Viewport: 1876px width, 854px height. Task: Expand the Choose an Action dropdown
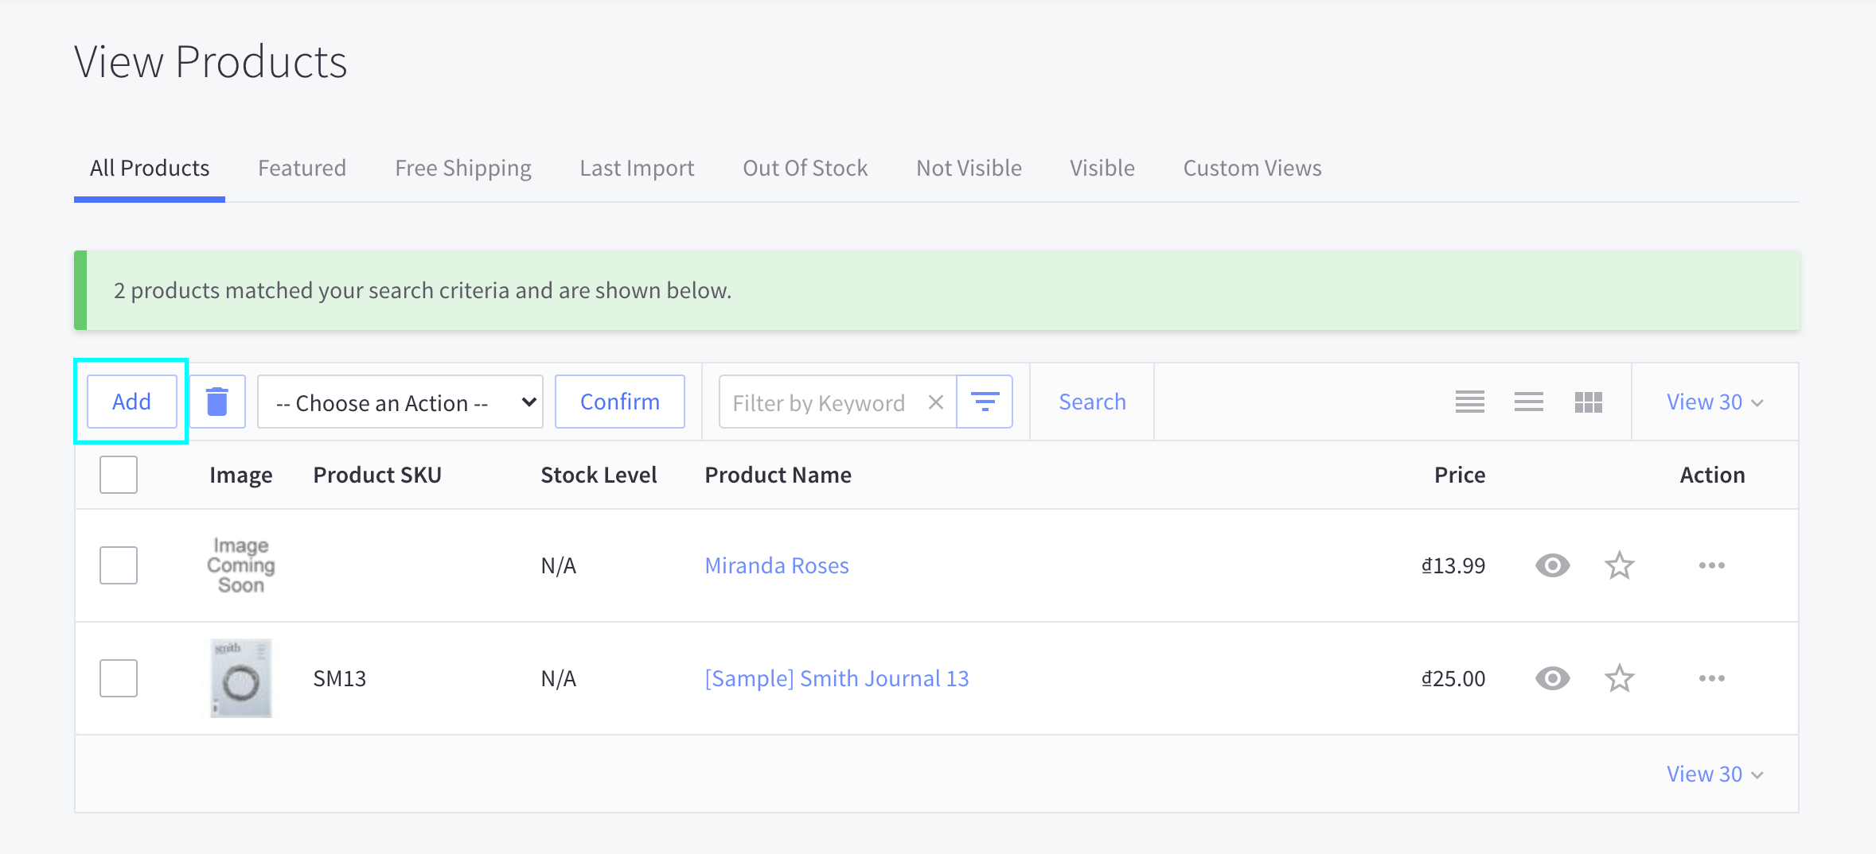[400, 402]
